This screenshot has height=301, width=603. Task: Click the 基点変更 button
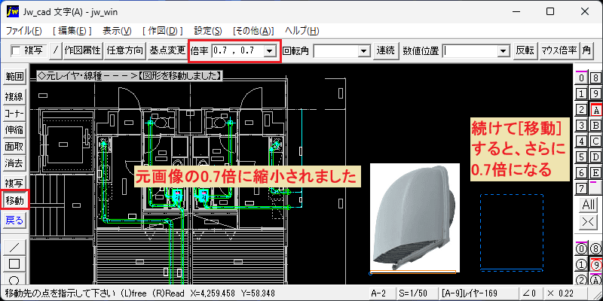click(167, 50)
